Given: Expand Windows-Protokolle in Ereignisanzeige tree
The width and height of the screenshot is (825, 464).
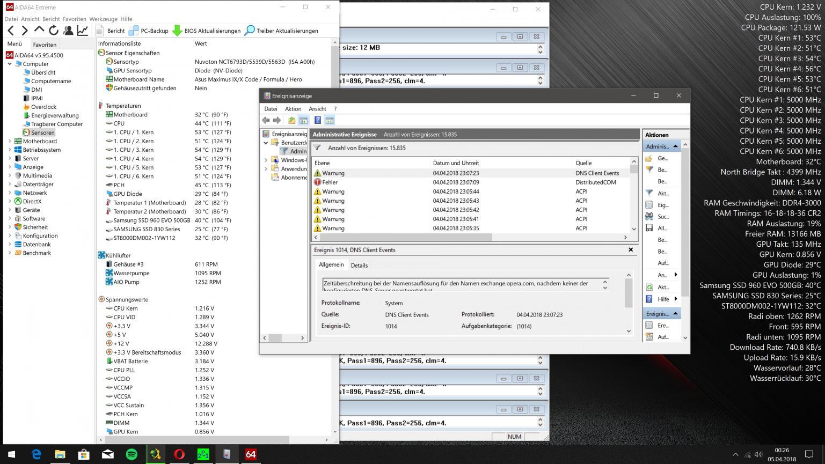Looking at the screenshot, I should coord(266,160).
